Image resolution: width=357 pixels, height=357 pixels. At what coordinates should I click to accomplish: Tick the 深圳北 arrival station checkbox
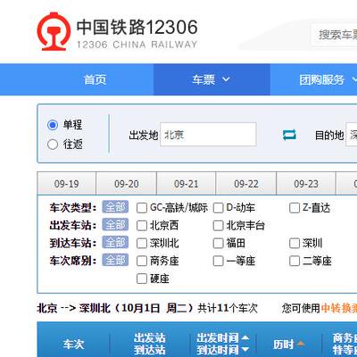[142, 244]
